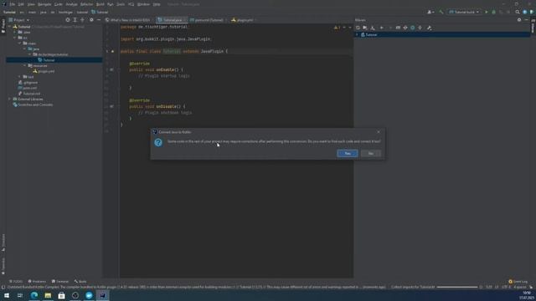The width and height of the screenshot is (536, 301).
Task: Switch to the plugin.yml editor tab
Action: [x=244, y=20]
